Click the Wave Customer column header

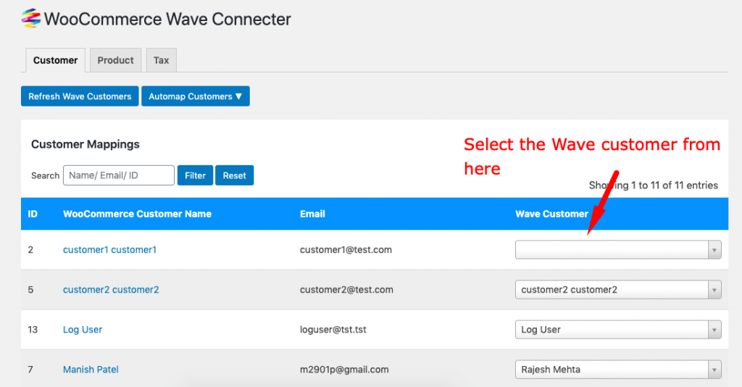(x=551, y=214)
